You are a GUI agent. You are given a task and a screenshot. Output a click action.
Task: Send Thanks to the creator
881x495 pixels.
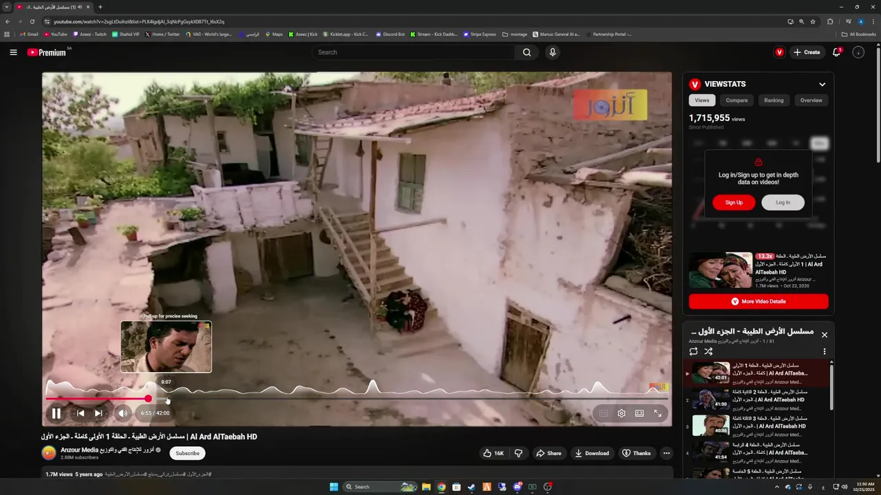pos(637,453)
